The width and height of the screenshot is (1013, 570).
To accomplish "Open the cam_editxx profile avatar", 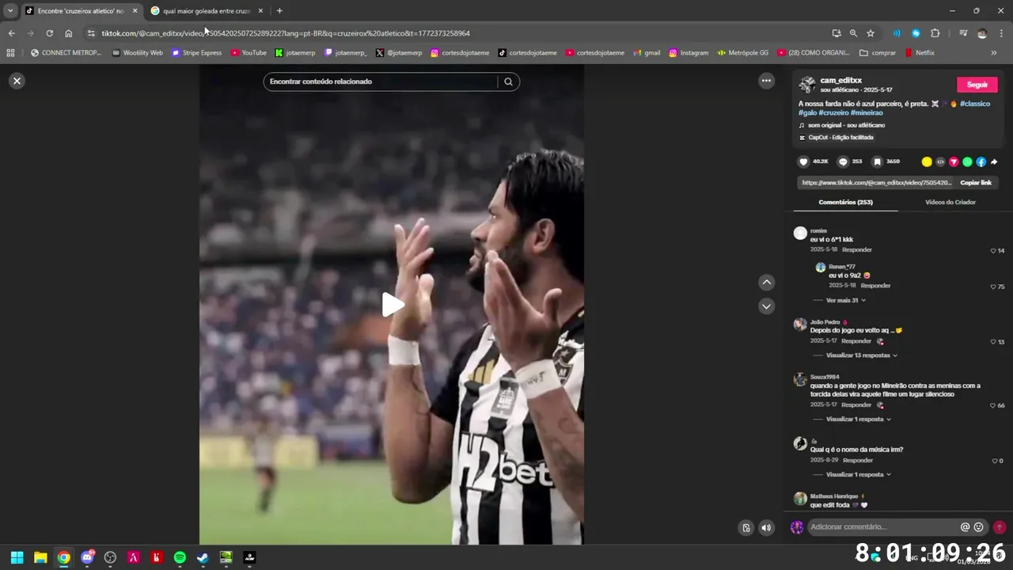I will coord(807,85).
